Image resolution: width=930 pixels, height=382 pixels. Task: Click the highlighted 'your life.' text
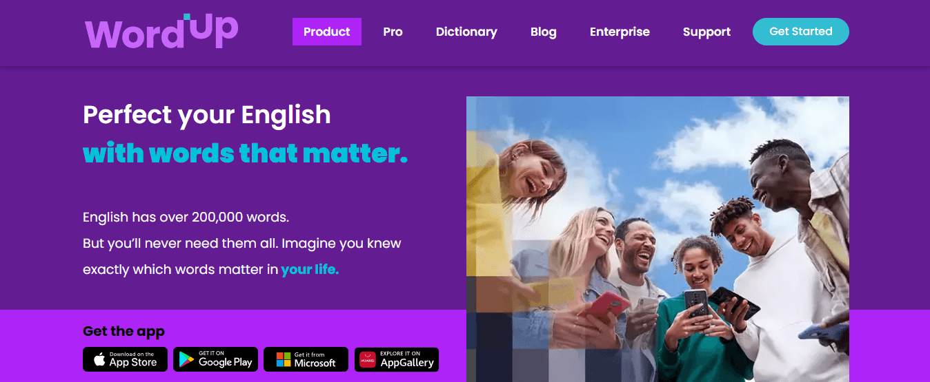click(310, 270)
